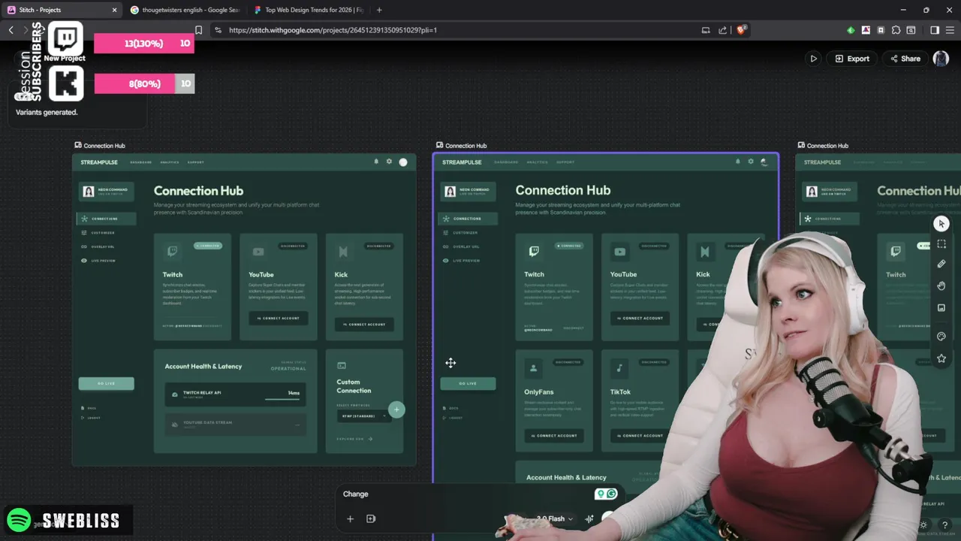Click green plus button in Custom Connection

pos(396,410)
